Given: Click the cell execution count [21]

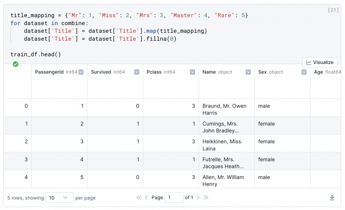Looking at the screenshot, I should point(333,10).
